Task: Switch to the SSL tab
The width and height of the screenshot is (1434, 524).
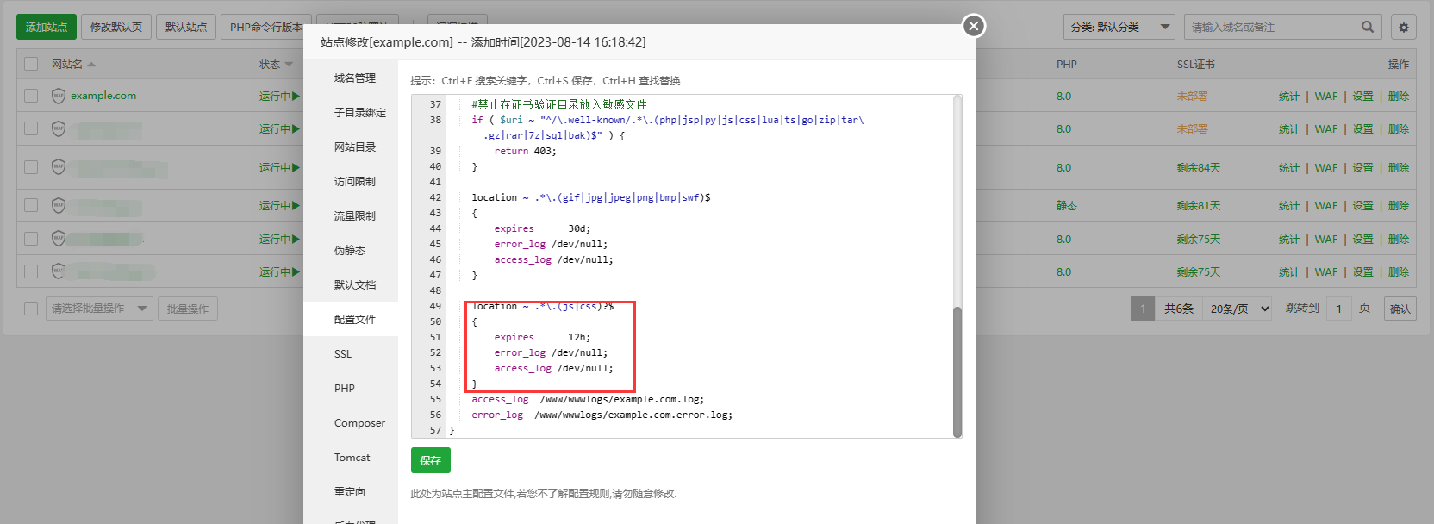Action: click(343, 354)
